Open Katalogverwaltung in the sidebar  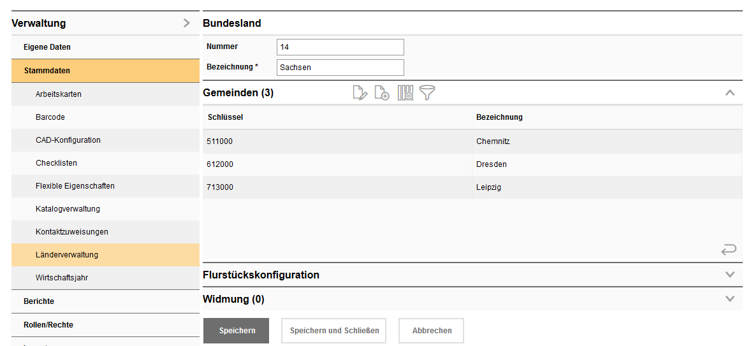[x=68, y=209]
